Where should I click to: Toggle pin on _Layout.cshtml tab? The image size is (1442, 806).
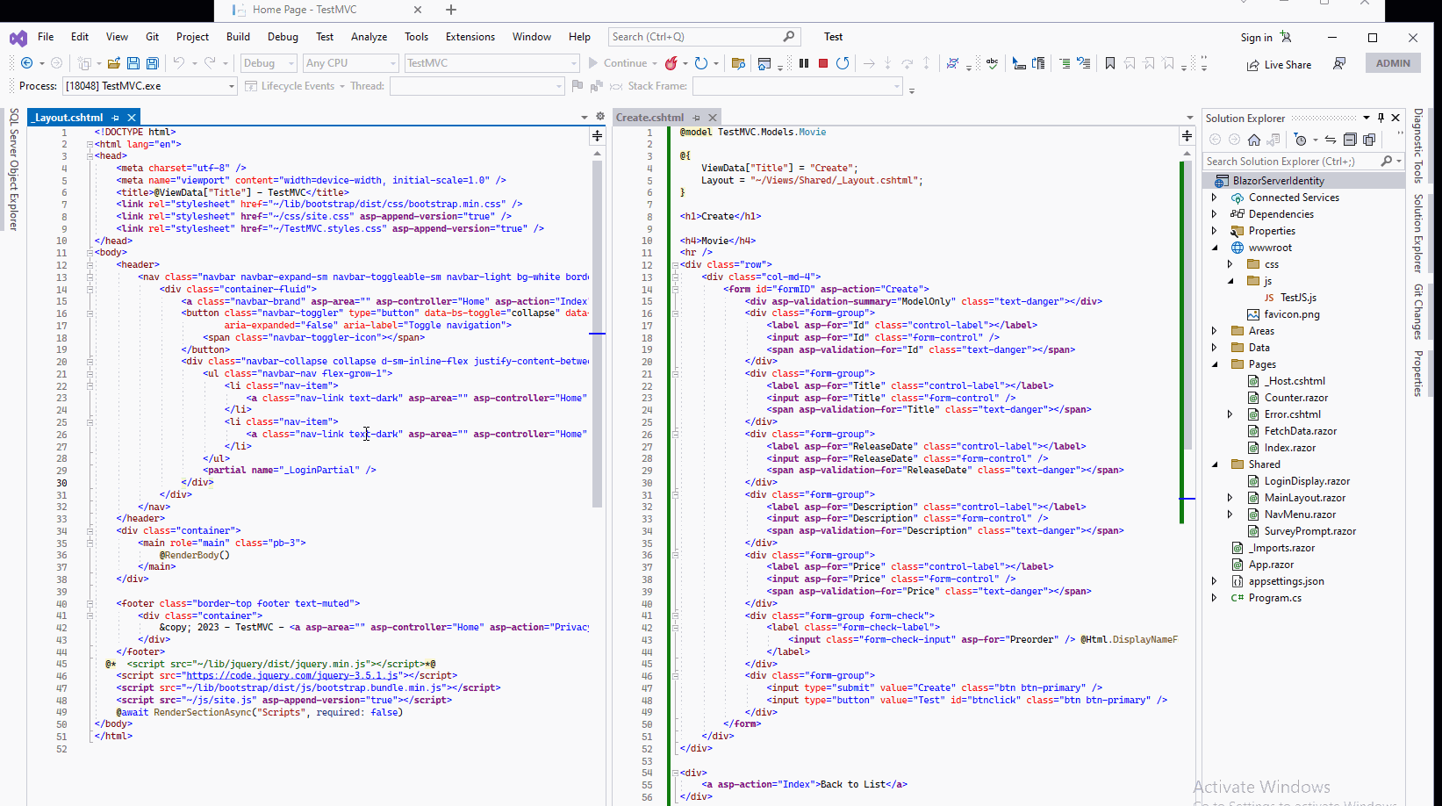pos(115,118)
